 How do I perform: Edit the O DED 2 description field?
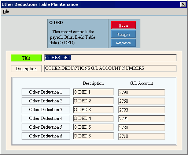click(x=93, y=101)
